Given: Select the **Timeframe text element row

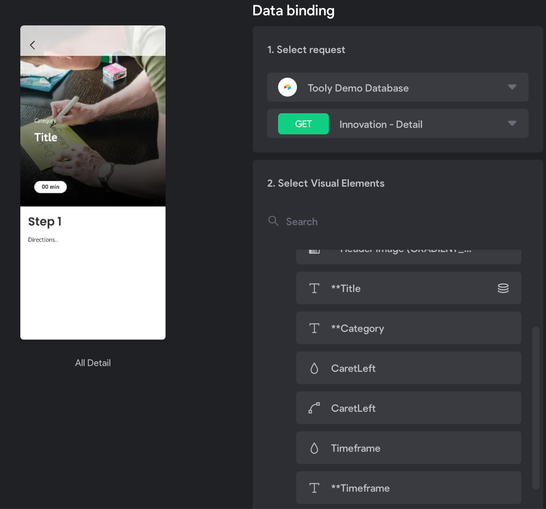Looking at the screenshot, I should point(409,488).
